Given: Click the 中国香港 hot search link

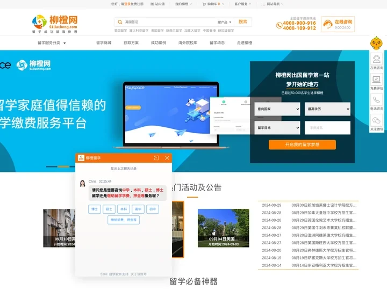Looking at the screenshot, I should click(x=209, y=31).
